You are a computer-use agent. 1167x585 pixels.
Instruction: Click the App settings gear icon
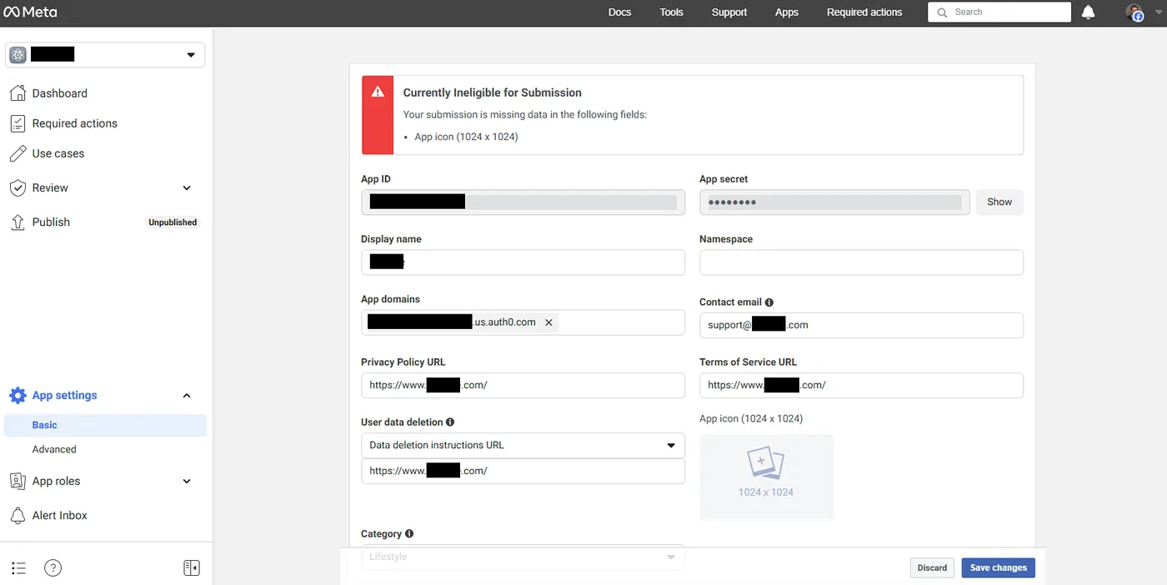click(18, 395)
